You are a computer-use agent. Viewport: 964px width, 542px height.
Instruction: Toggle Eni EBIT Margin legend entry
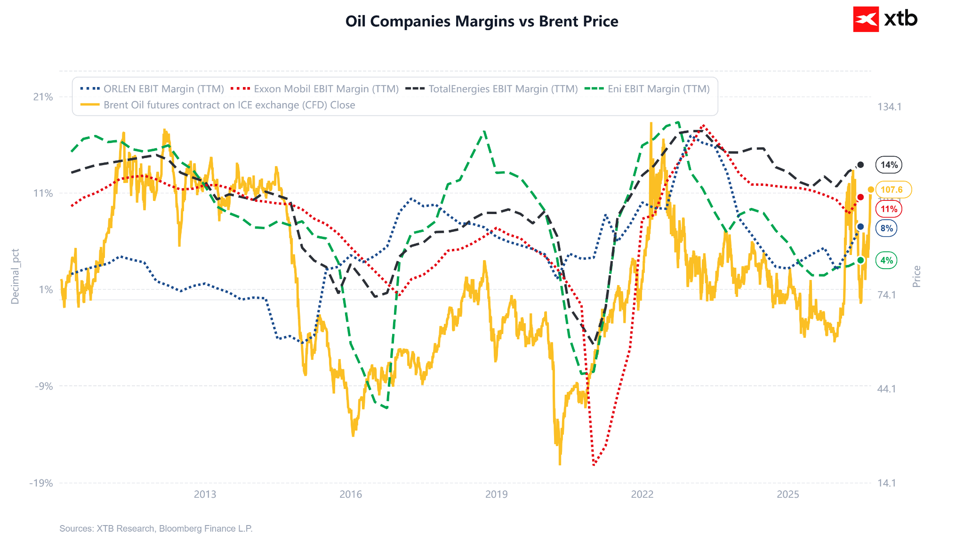[647, 89]
